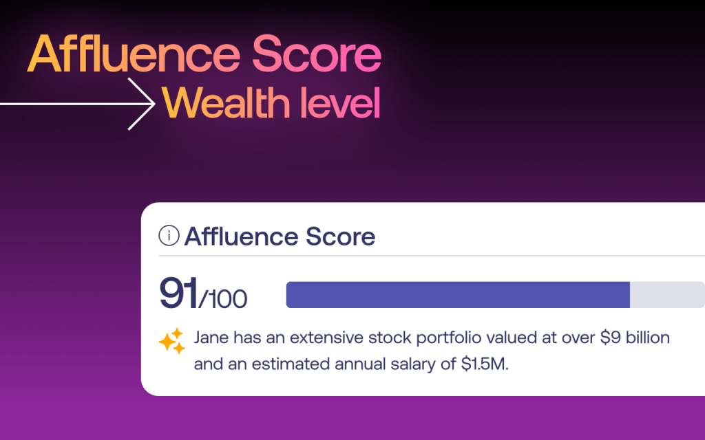Click the orange sparkle AI icon
This screenshot has width=705, height=440.
(171, 341)
